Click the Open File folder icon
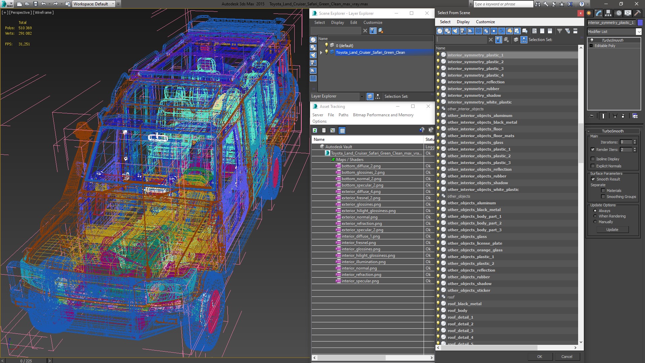Image resolution: width=645 pixels, height=363 pixels. [27, 4]
